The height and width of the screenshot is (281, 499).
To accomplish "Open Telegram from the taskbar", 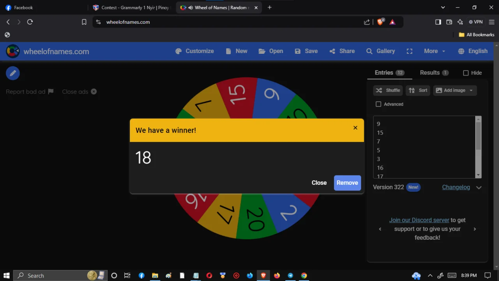I will tap(290, 276).
